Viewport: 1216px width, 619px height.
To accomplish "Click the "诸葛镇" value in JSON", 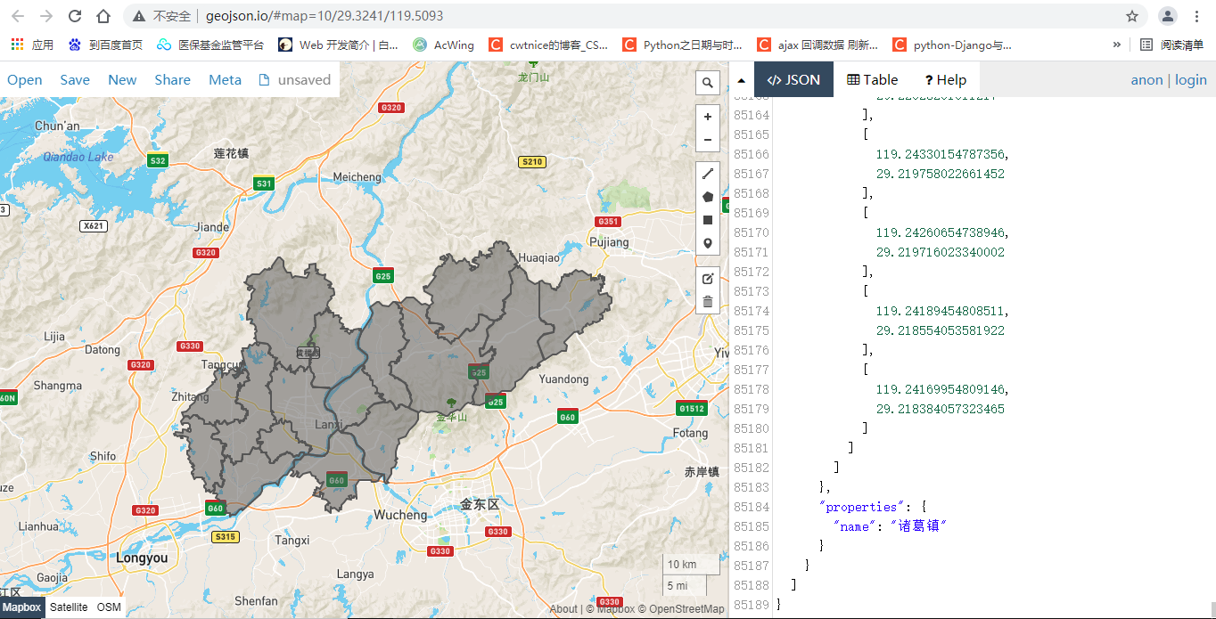I will (918, 526).
